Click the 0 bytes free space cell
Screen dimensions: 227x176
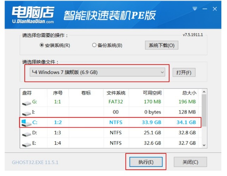click(153, 112)
